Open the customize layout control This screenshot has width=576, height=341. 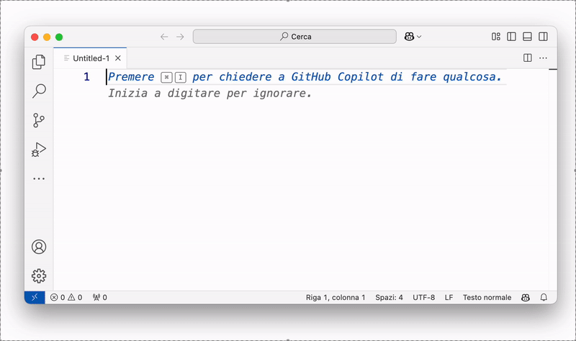496,37
